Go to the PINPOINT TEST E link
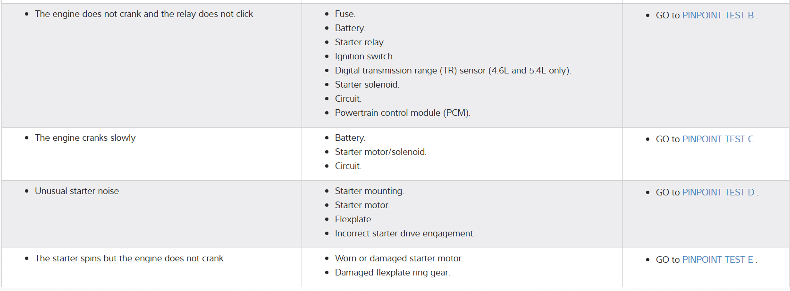This screenshot has height=291, width=790. click(x=717, y=260)
